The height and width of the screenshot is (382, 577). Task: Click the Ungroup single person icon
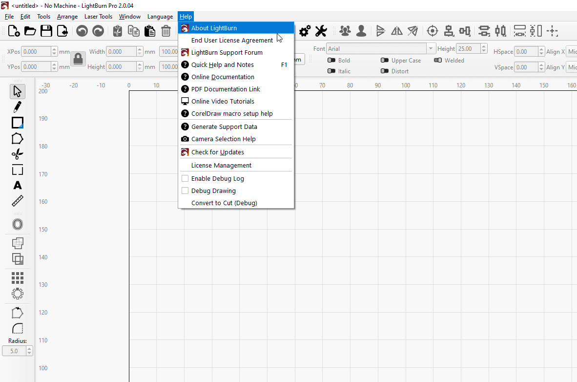pos(361,31)
